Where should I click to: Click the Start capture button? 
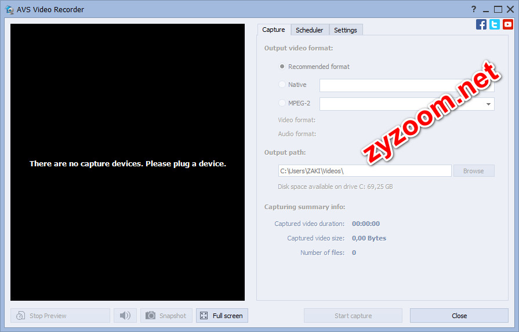coord(353,315)
